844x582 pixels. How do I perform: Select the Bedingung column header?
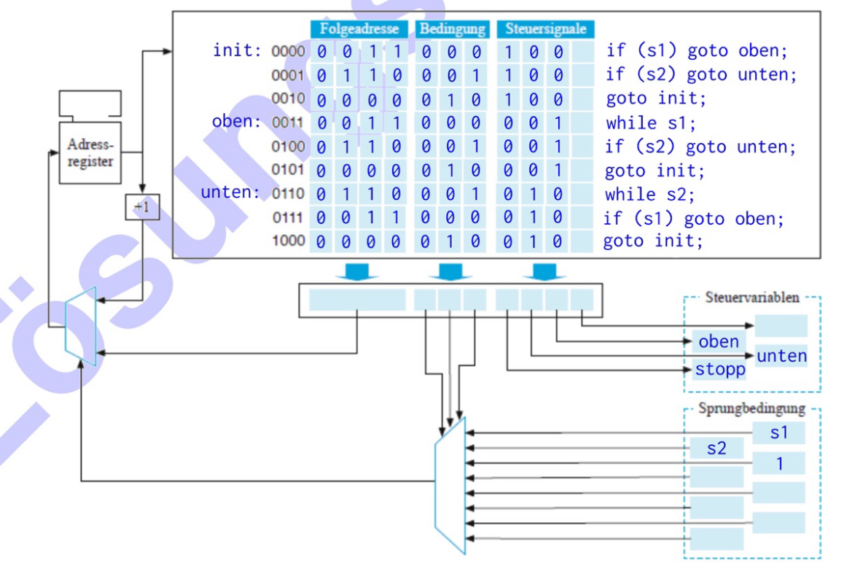click(x=452, y=29)
